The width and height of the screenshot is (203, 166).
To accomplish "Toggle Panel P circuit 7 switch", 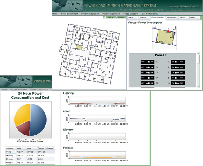I will 147,78.
